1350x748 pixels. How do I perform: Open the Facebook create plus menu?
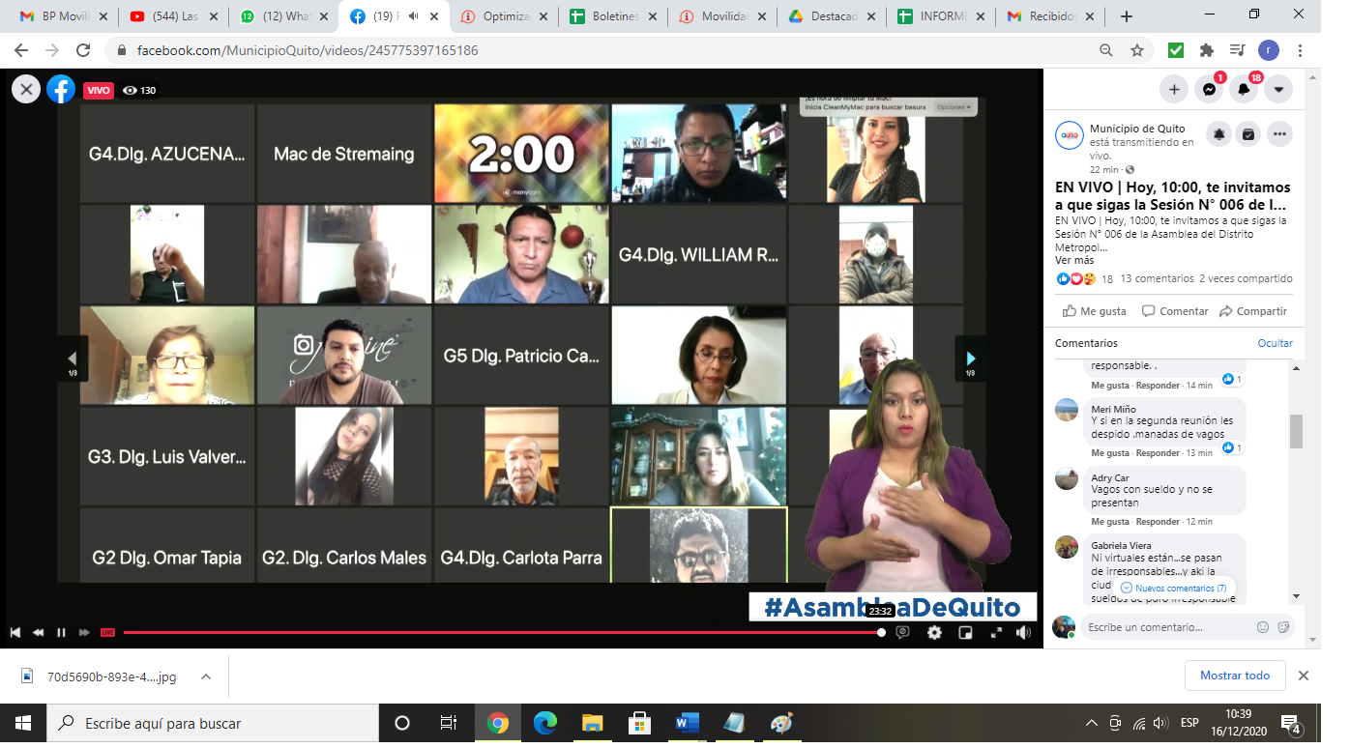pyautogui.click(x=1174, y=89)
